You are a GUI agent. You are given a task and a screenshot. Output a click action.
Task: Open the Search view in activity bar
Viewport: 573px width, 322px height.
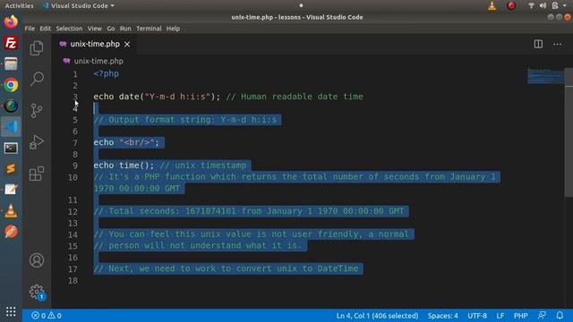[x=37, y=79]
